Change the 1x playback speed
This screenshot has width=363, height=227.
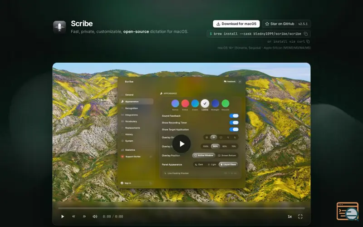point(289,217)
